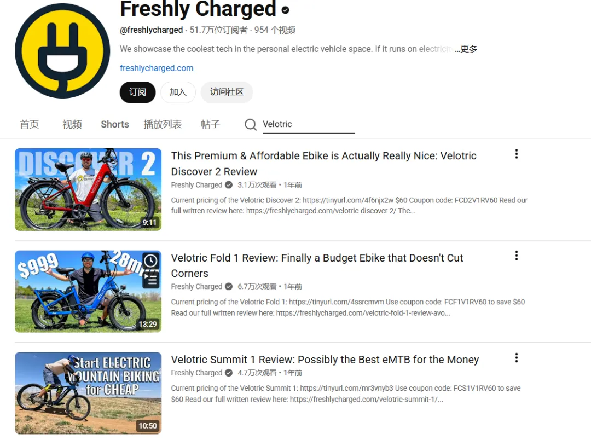
Task: Open the Velotric Summit 1 video thumbnail
Action: click(x=88, y=393)
